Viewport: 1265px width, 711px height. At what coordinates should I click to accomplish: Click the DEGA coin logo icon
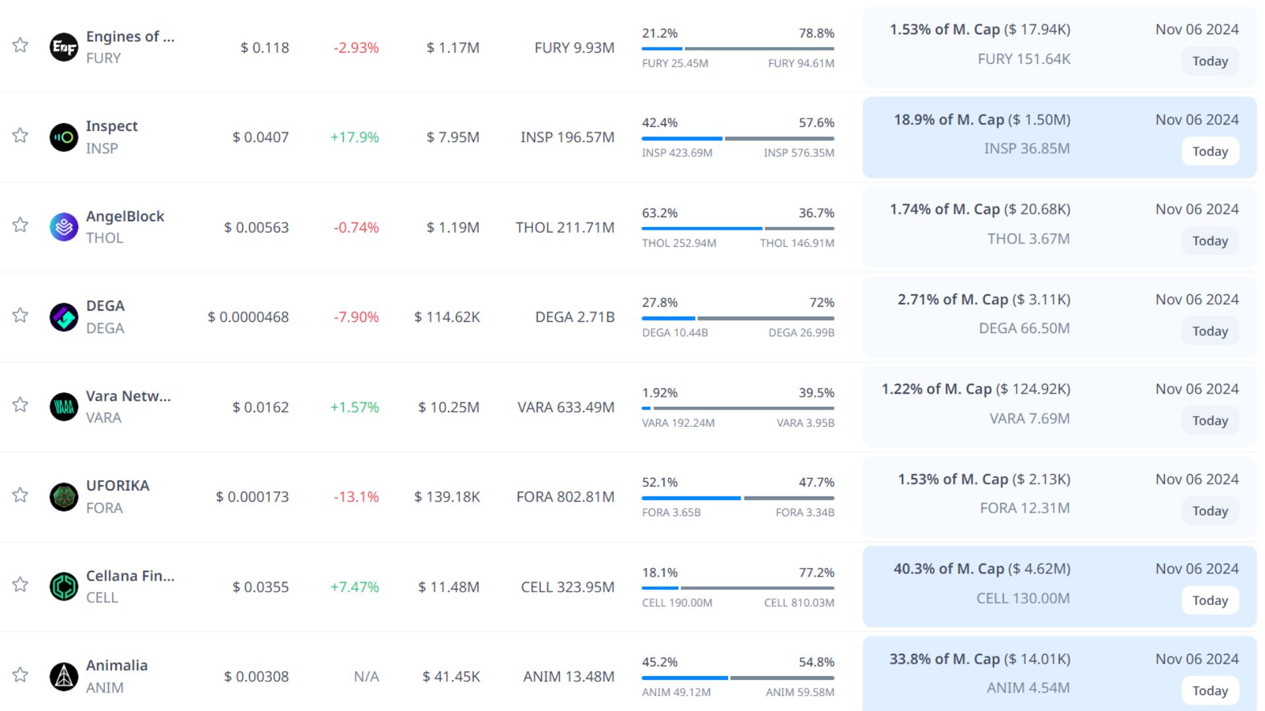(x=64, y=317)
